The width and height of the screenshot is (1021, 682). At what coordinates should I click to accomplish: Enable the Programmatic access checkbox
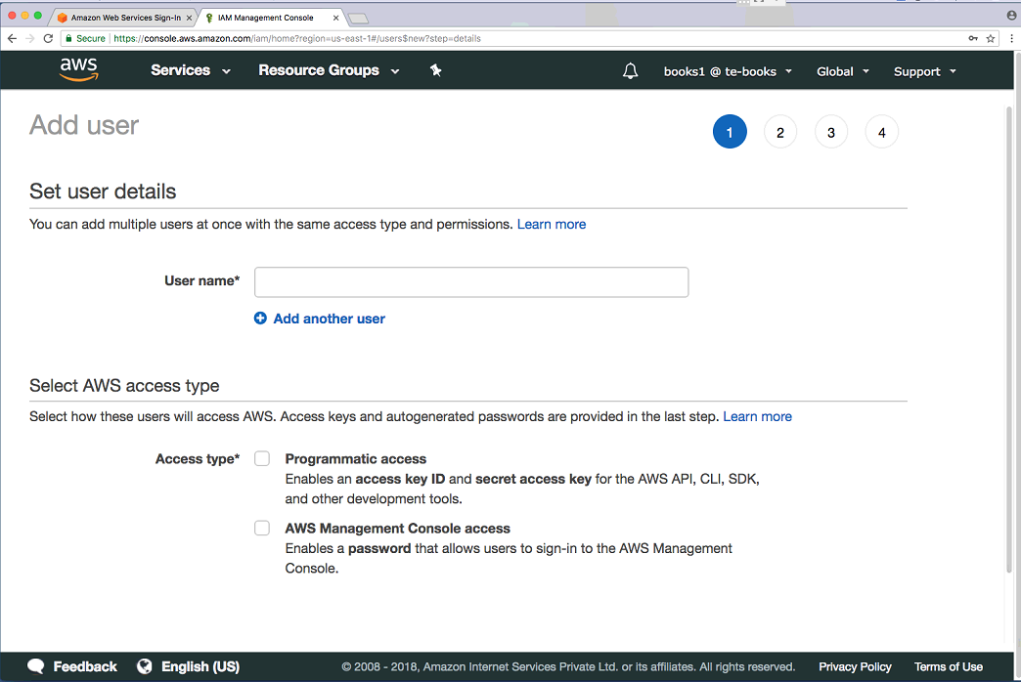pyautogui.click(x=262, y=459)
